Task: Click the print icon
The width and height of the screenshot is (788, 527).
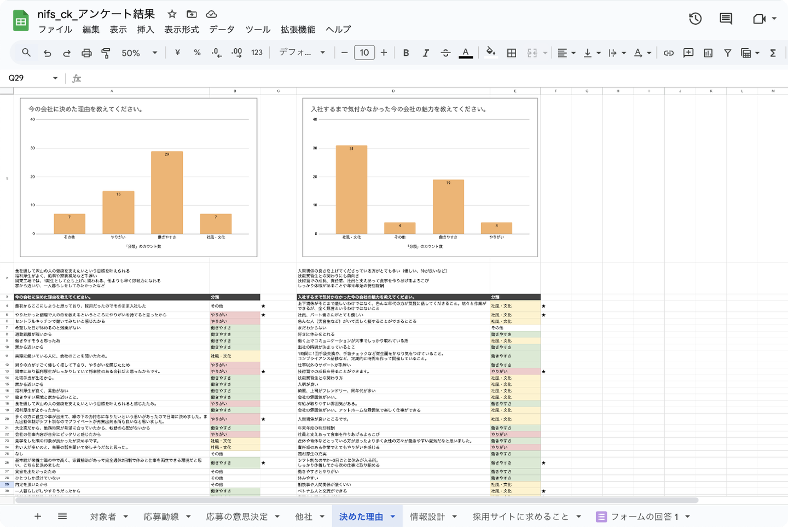Action: tap(86, 53)
